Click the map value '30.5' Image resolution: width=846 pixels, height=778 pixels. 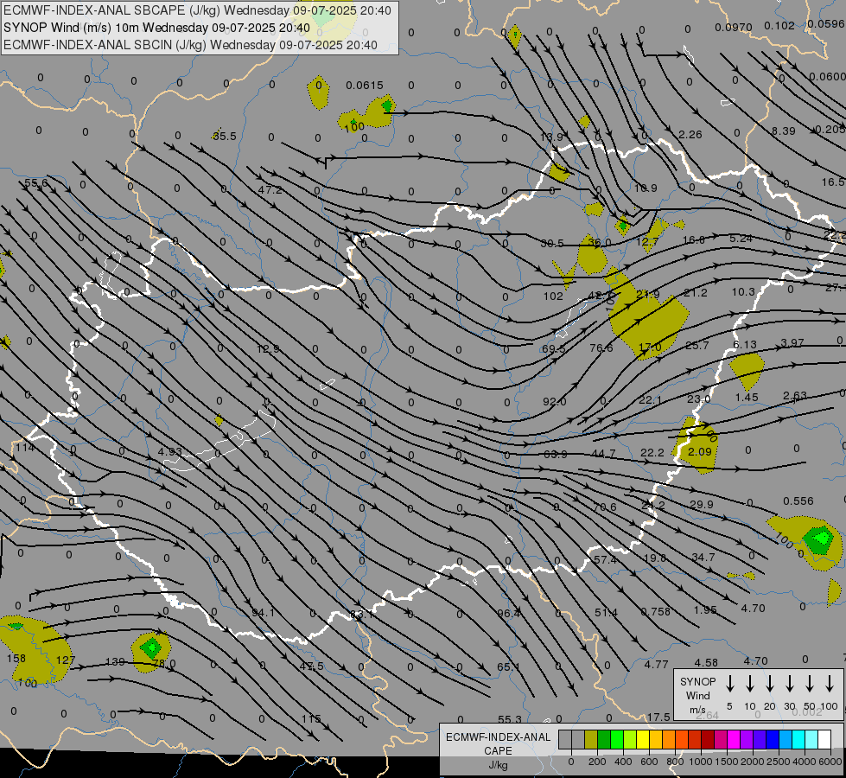pos(552,244)
